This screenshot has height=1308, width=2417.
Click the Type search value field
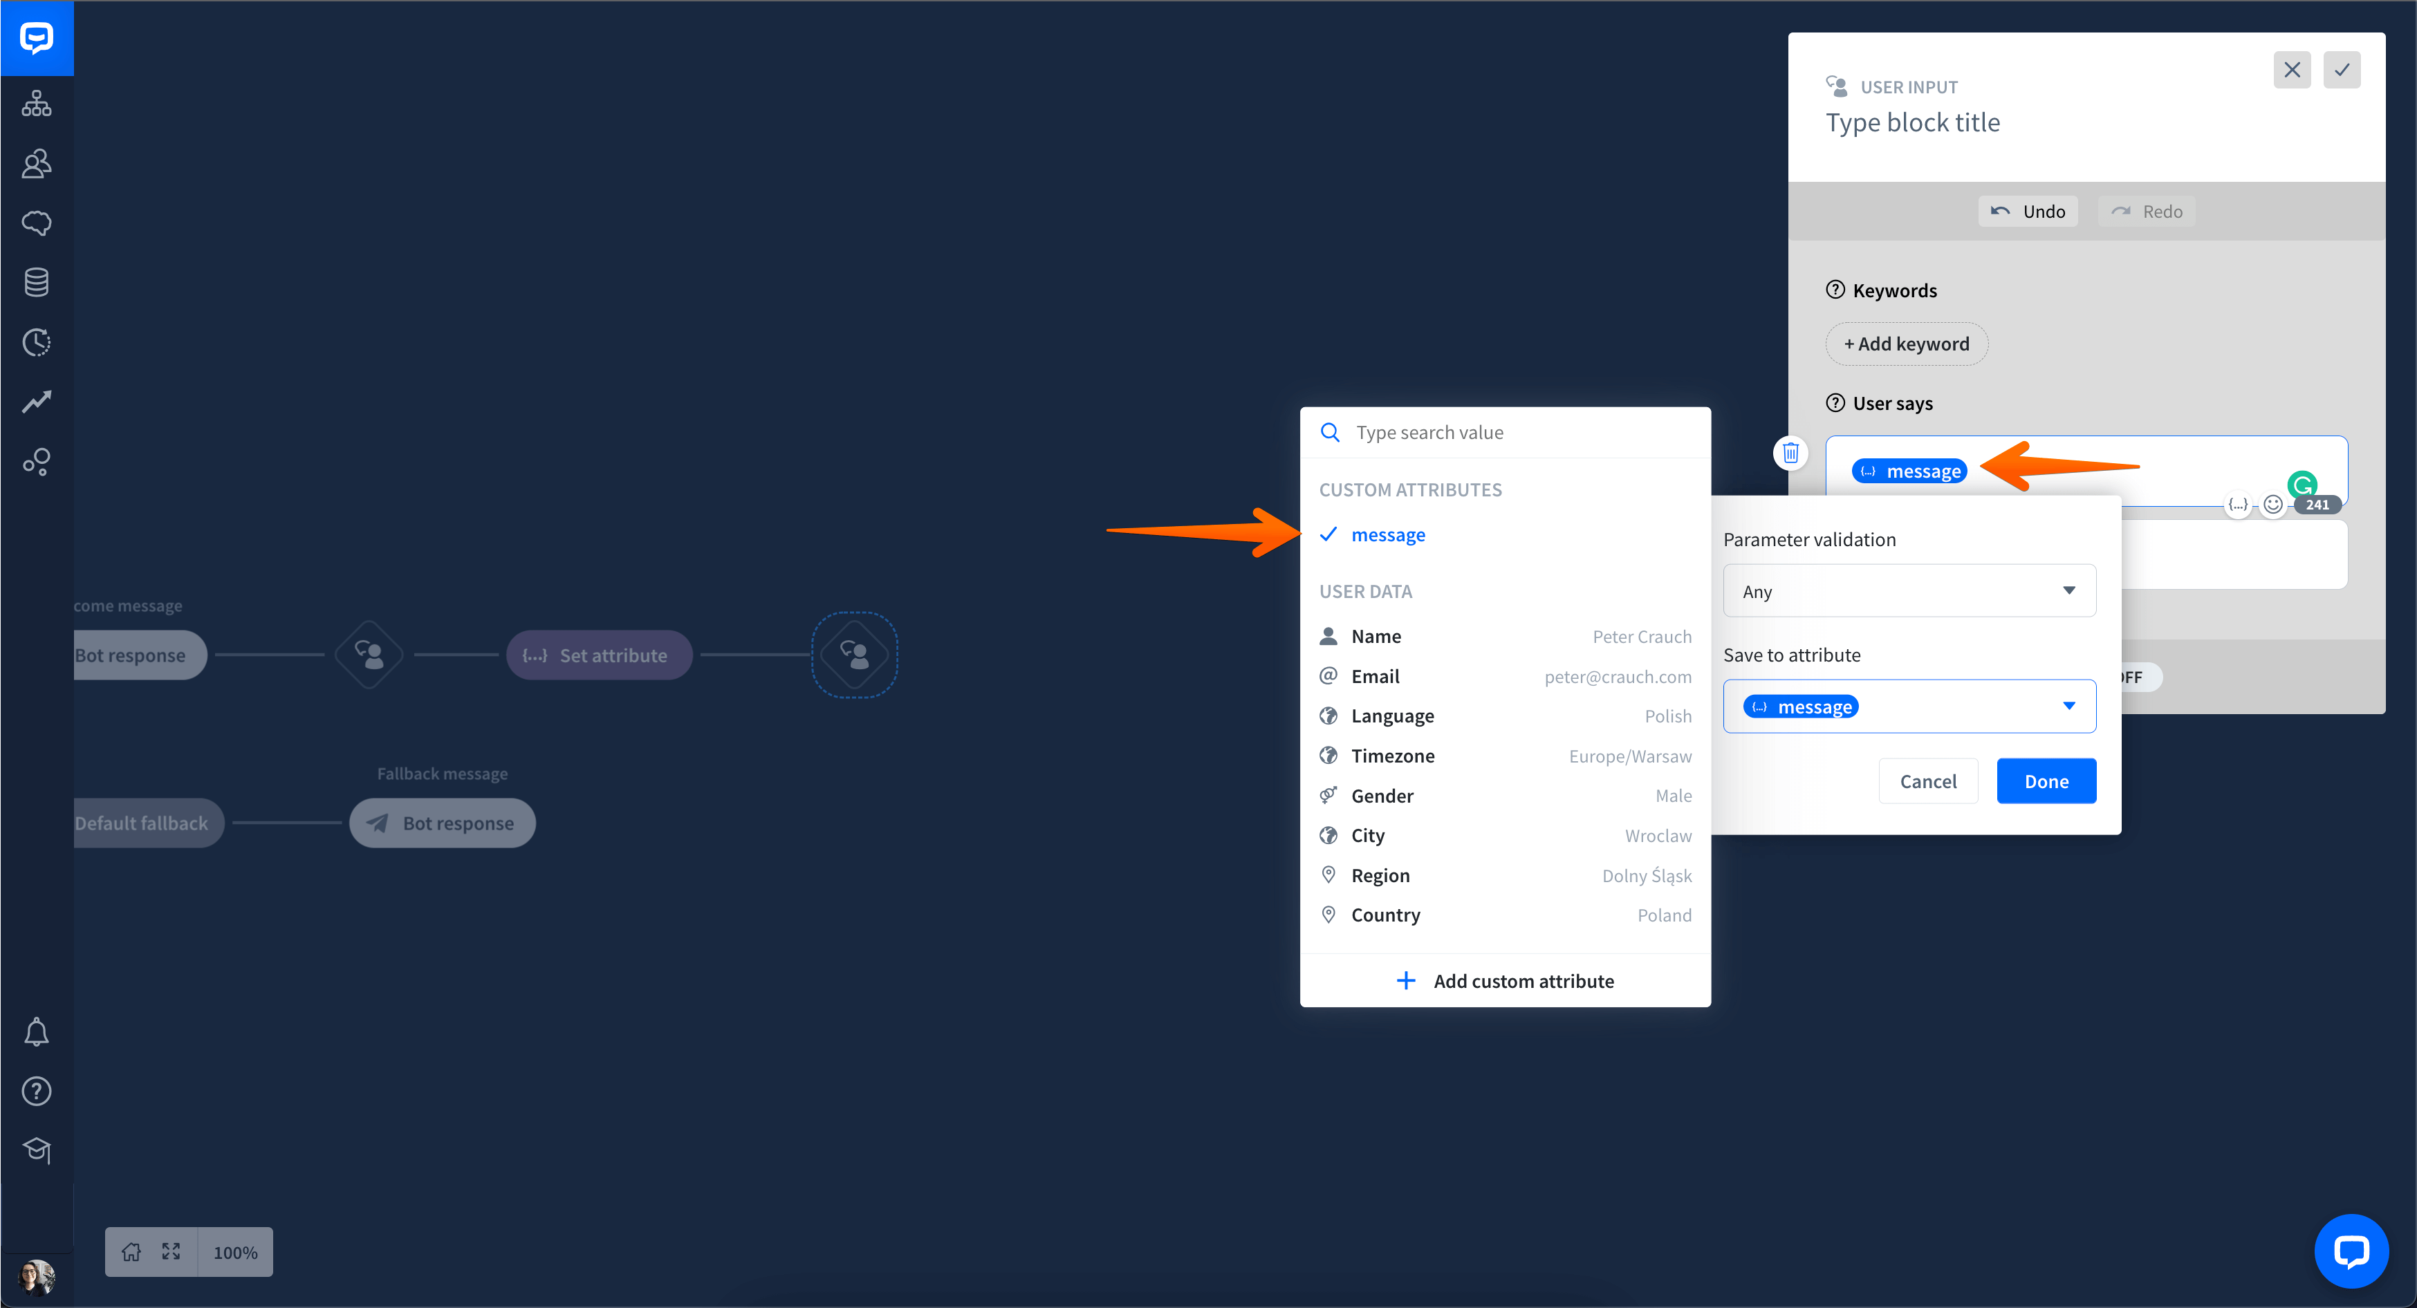(x=1505, y=432)
